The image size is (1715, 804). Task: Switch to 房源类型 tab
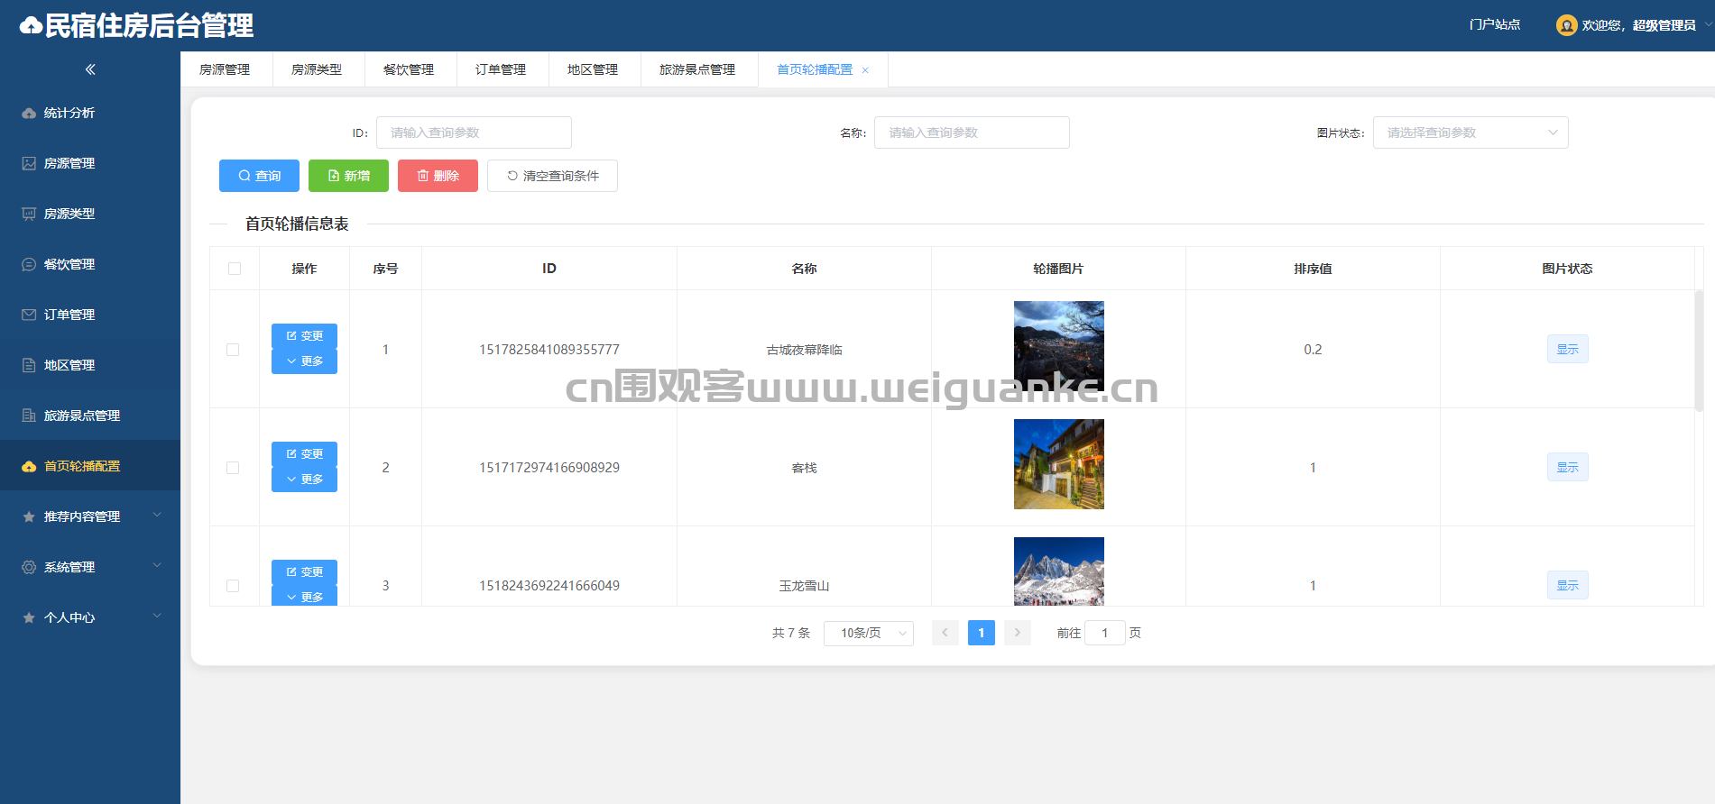(317, 69)
